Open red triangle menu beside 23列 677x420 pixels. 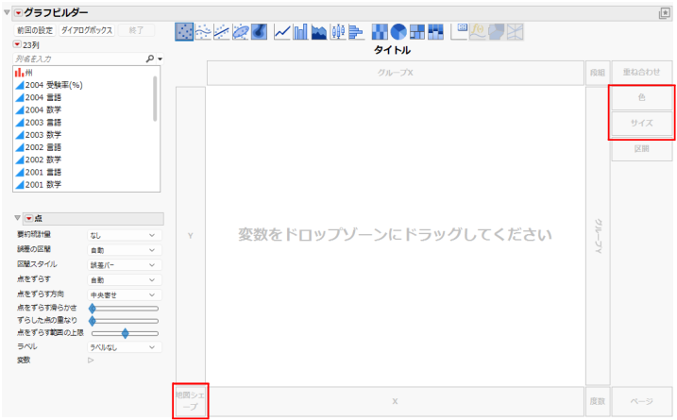pos(17,44)
